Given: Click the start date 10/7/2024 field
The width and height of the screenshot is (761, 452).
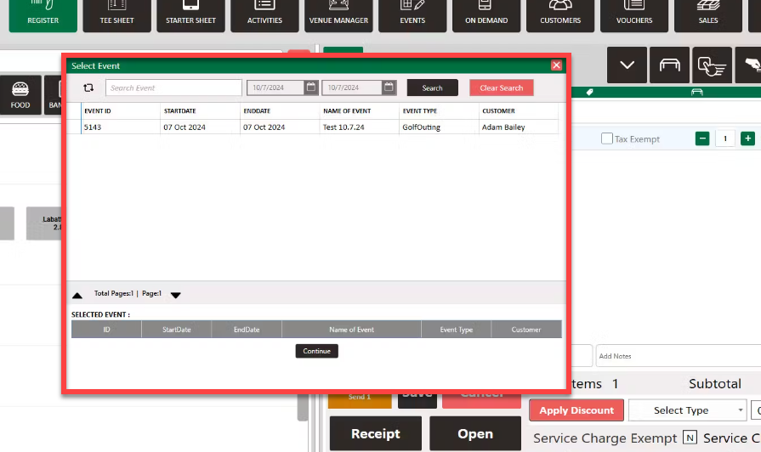Looking at the screenshot, I should coord(275,88).
